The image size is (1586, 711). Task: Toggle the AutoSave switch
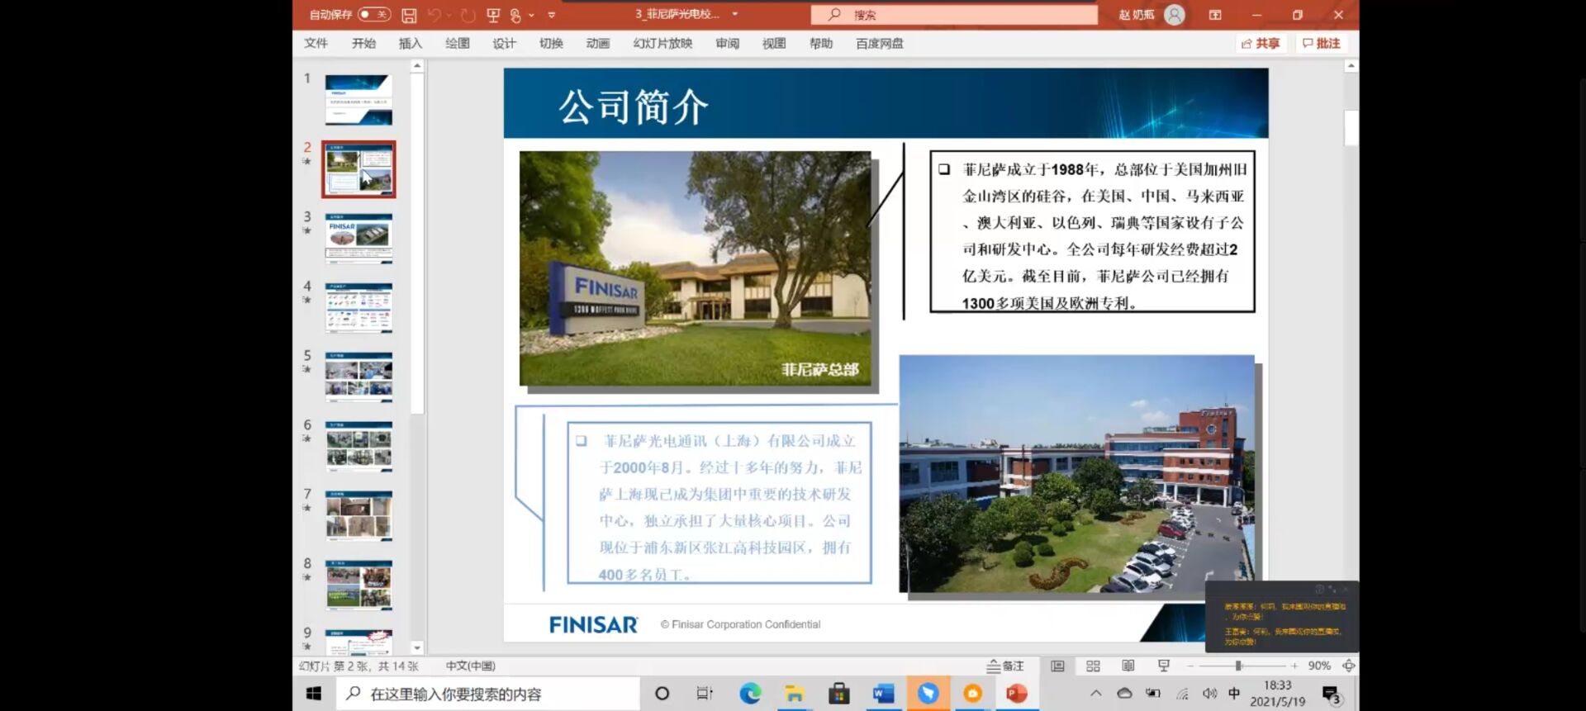point(374,15)
